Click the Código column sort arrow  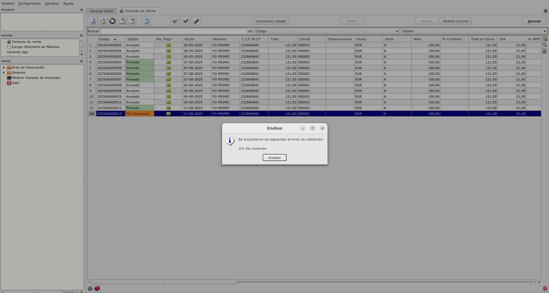[115, 39]
